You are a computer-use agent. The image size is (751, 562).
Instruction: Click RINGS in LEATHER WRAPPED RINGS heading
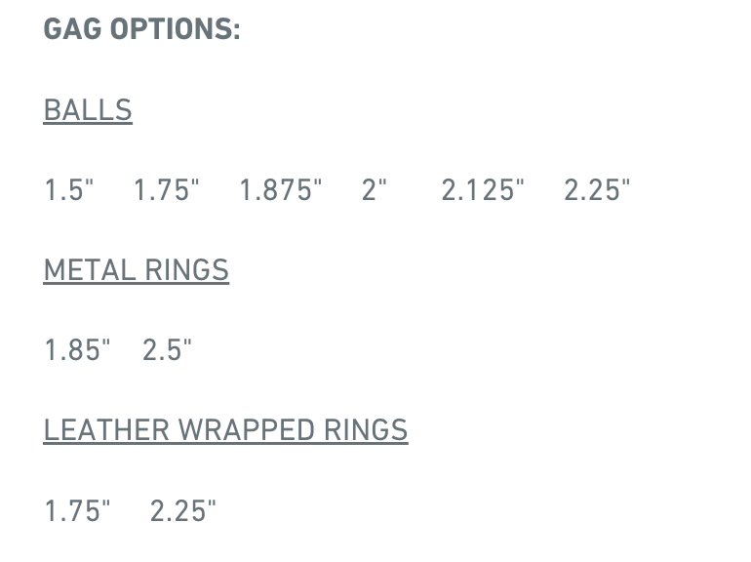(x=366, y=429)
